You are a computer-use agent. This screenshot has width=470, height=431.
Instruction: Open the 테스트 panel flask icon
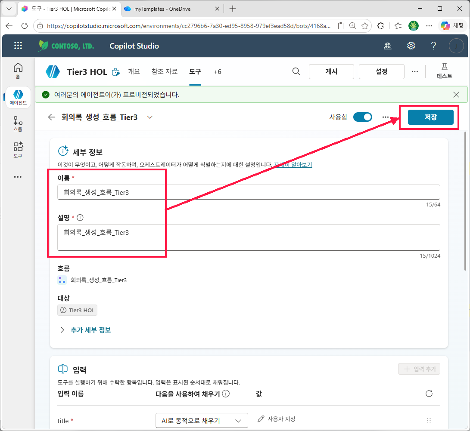(x=444, y=71)
